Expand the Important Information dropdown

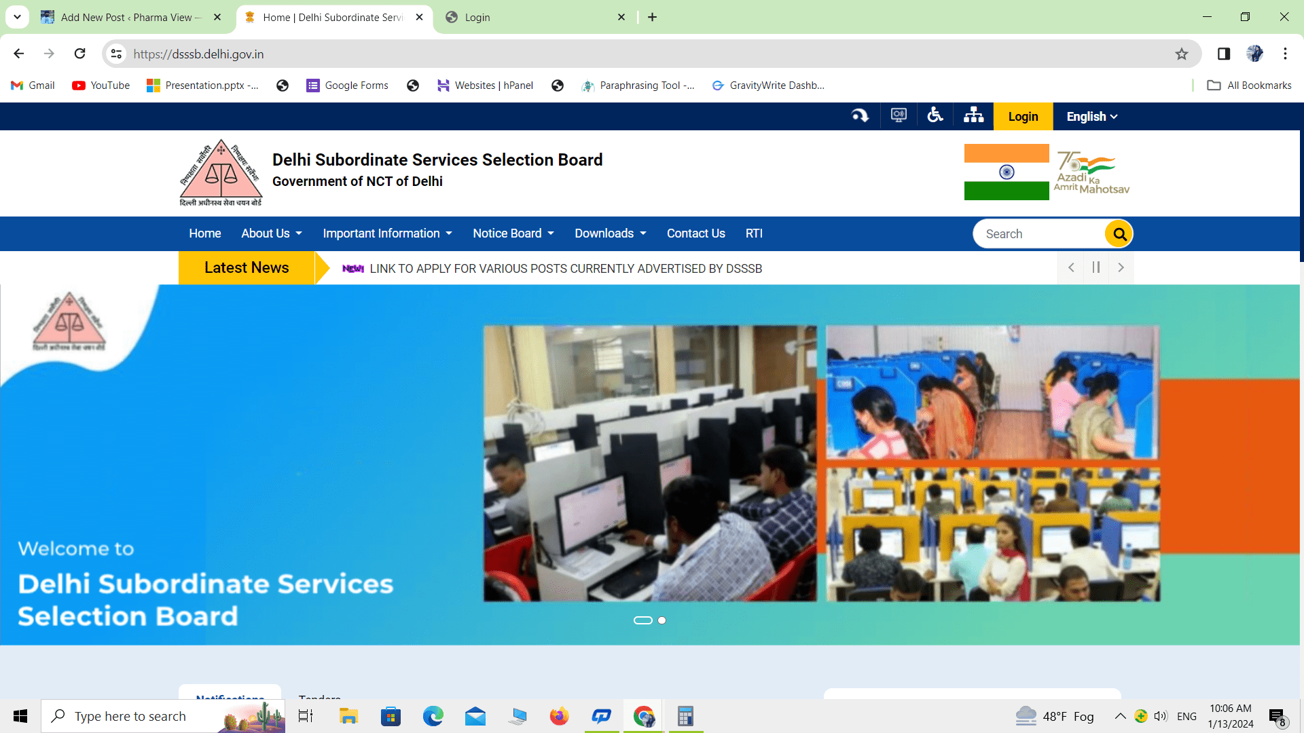click(x=386, y=233)
